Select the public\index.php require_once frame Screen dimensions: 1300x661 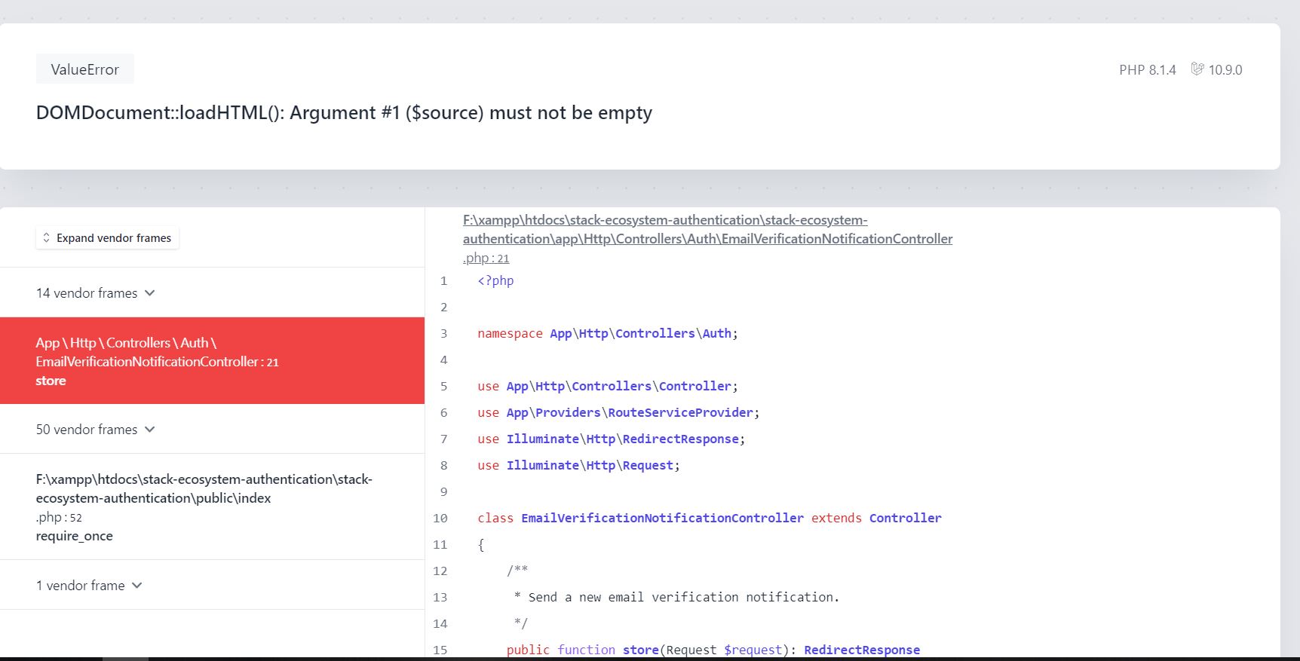coord(212,506)
